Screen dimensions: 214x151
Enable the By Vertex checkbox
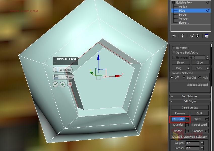173,47
